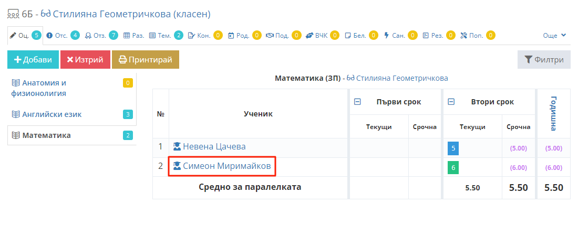The height and width of the screenshot is (246, 578).
Task: Open the Род. tab
Action: pyautogui.click(x=244, y=36)
